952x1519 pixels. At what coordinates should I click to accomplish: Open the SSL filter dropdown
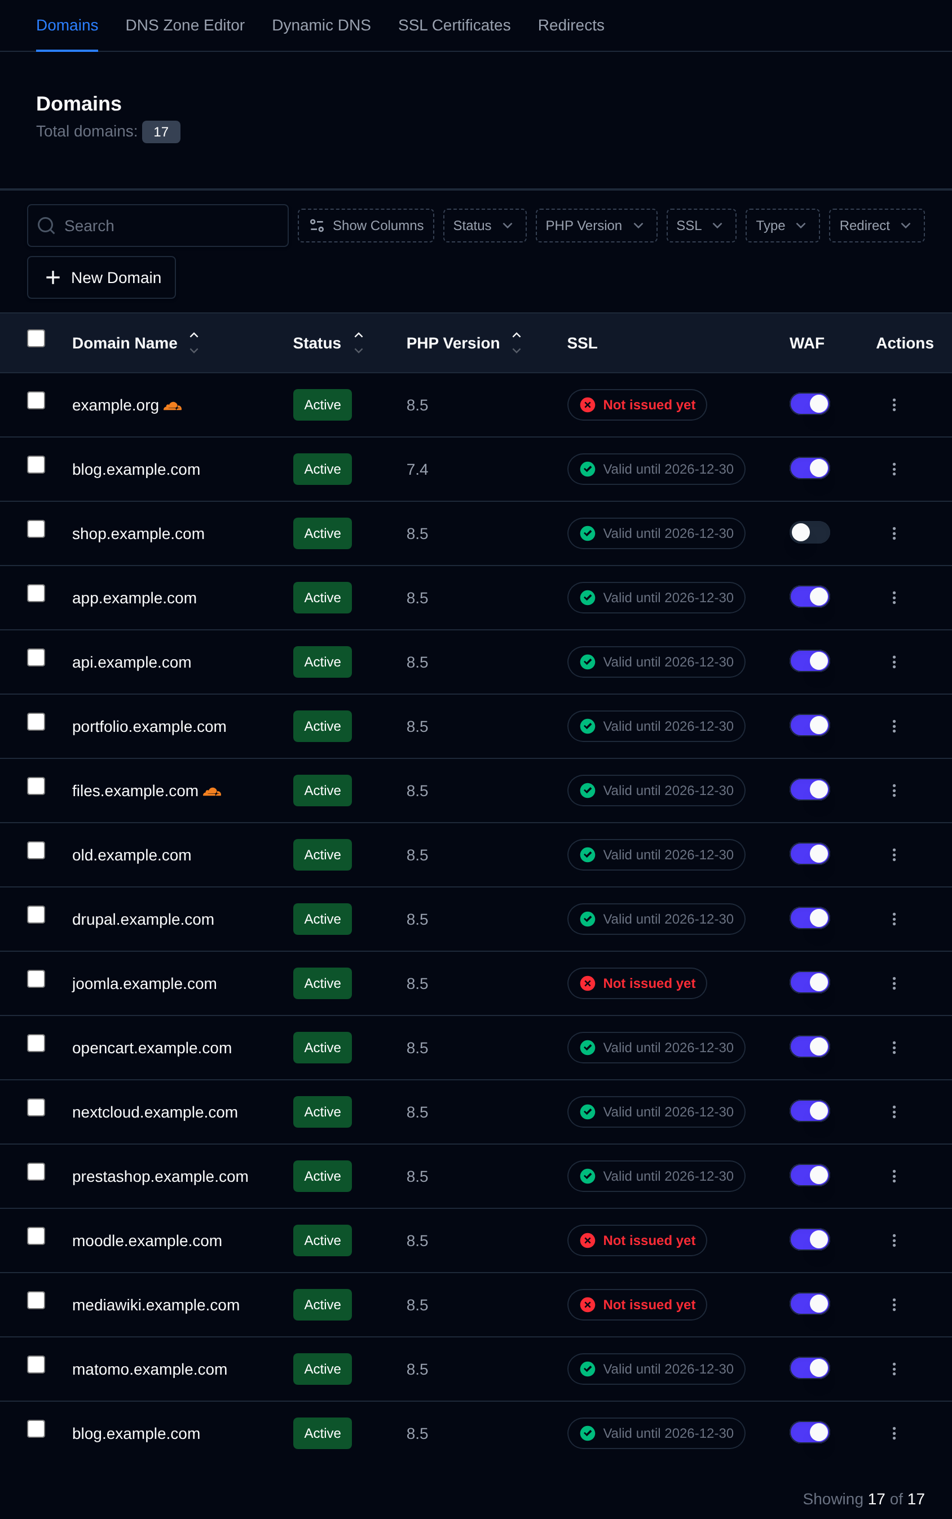[701, 226]
